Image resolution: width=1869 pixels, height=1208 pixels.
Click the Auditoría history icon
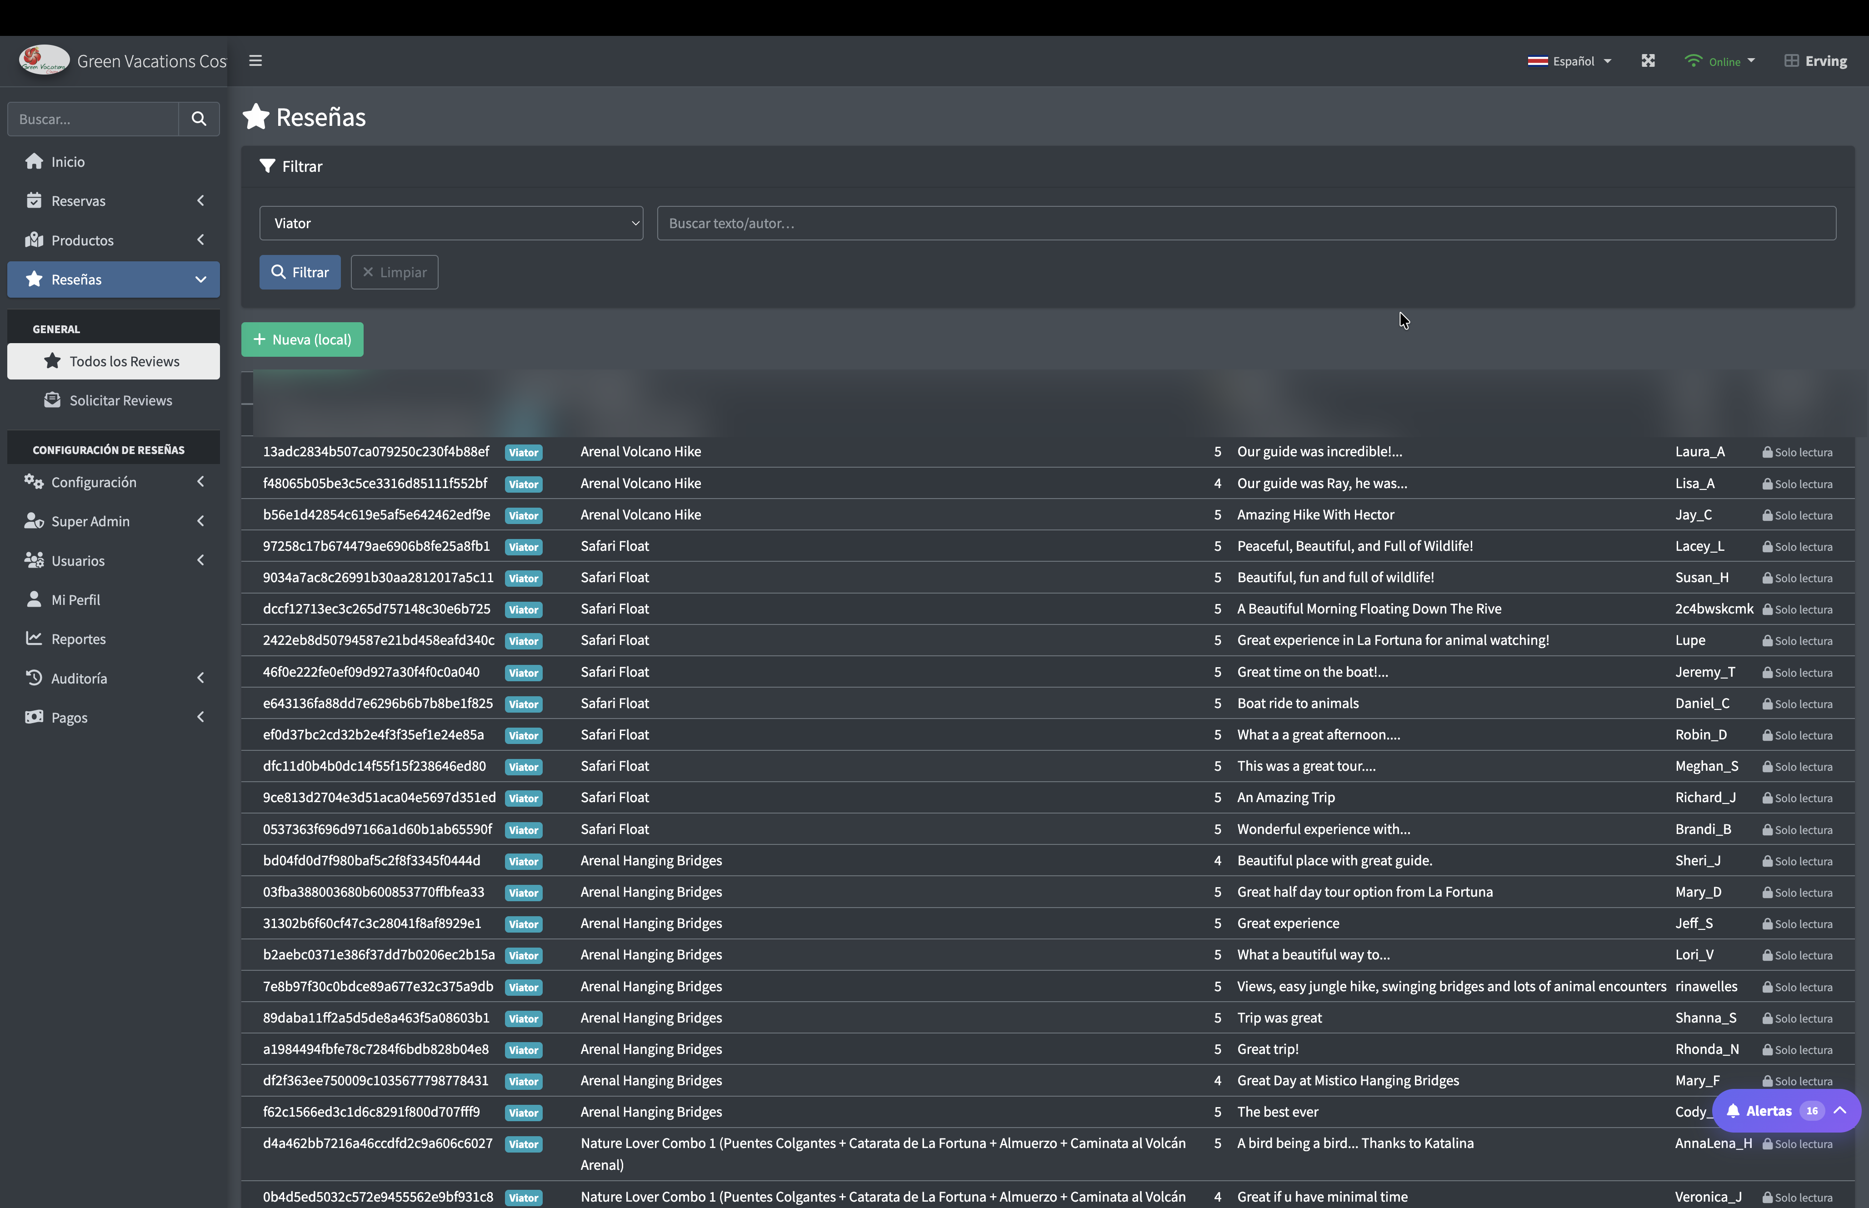34,677
